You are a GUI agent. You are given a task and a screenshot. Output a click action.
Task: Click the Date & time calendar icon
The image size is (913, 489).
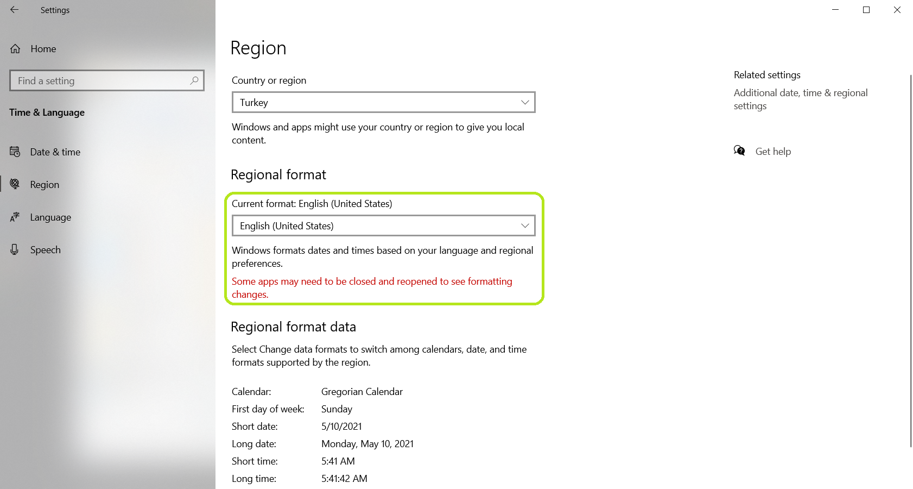pos(15,152)
